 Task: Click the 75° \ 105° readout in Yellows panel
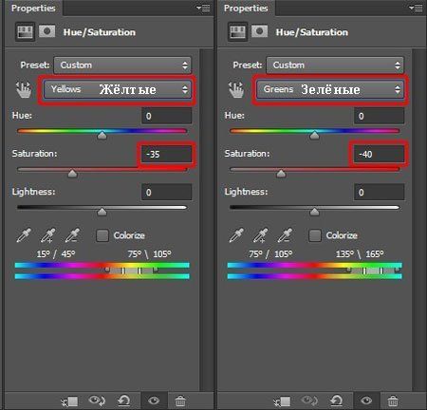149,254
